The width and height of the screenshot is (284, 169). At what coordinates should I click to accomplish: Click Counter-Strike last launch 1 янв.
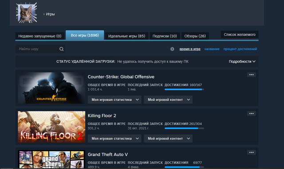[x=132, y=89]
